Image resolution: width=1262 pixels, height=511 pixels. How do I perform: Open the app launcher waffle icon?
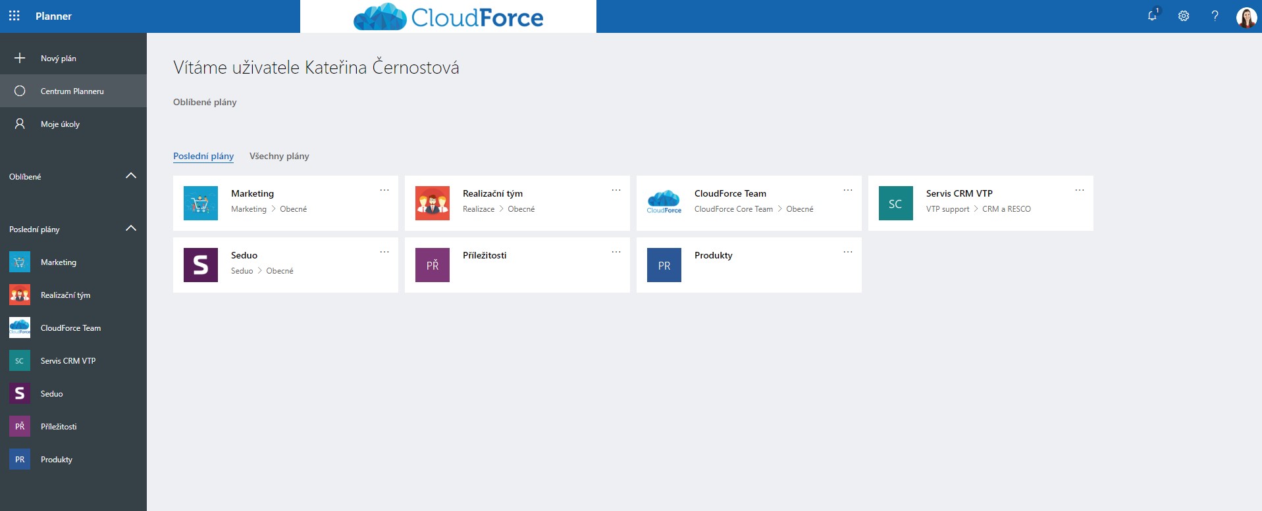14,16
